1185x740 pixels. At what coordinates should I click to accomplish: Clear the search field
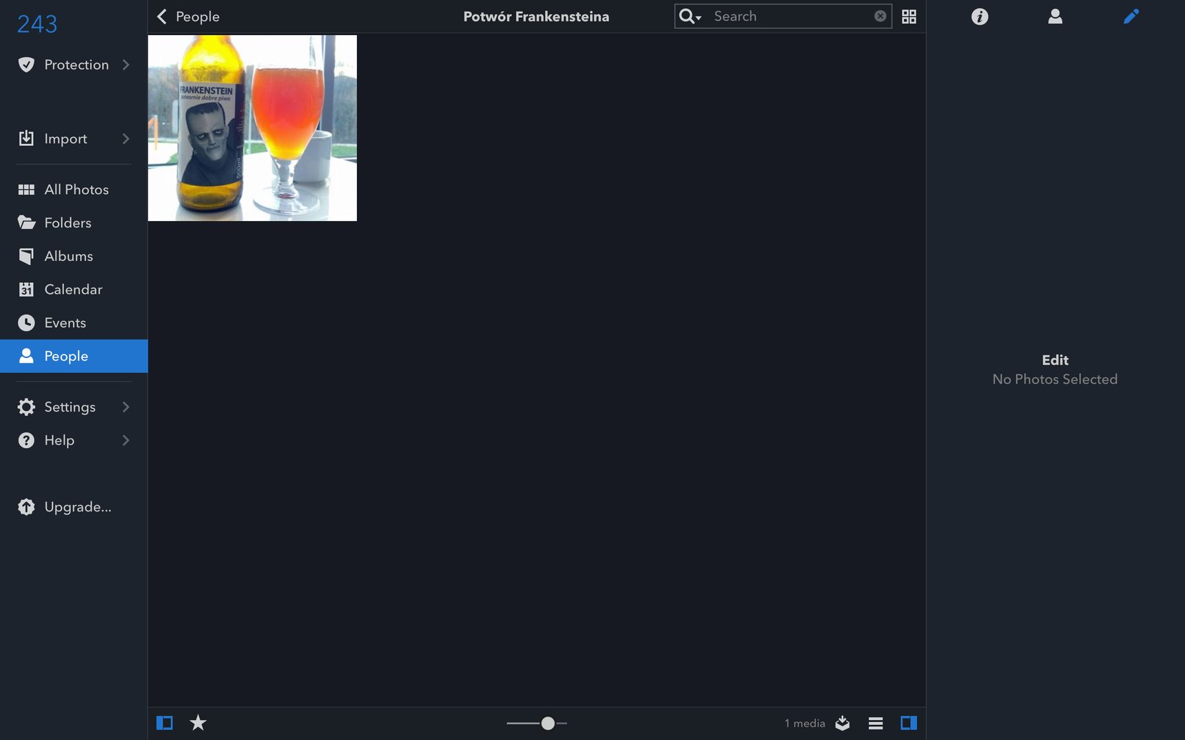tap(880, 16)
